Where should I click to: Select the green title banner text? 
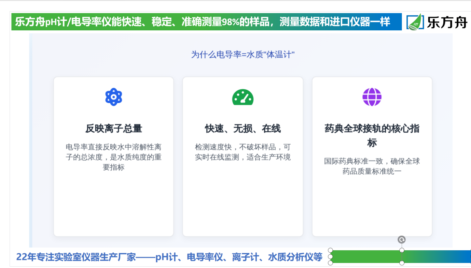[x=202, y=22]
